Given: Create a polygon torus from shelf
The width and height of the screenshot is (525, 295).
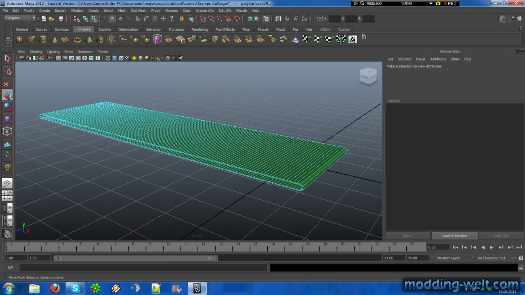Looking at the screenshot, I should pos(77,39).
